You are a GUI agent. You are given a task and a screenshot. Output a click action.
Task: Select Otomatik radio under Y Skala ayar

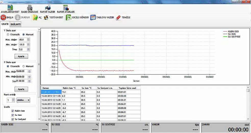pos(8,35)
